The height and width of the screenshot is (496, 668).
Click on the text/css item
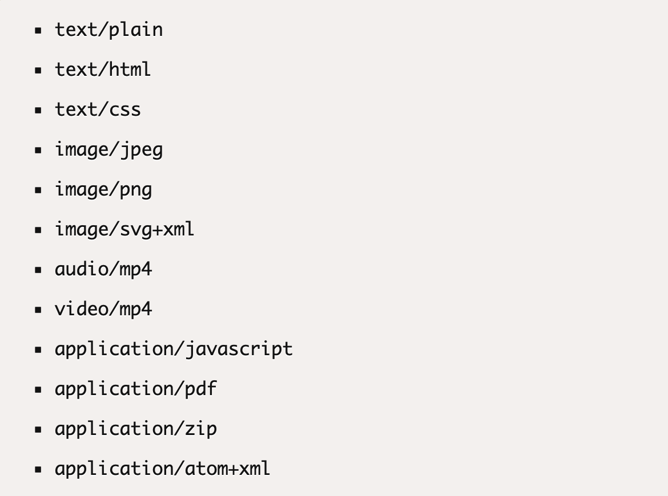pos(98,110)
